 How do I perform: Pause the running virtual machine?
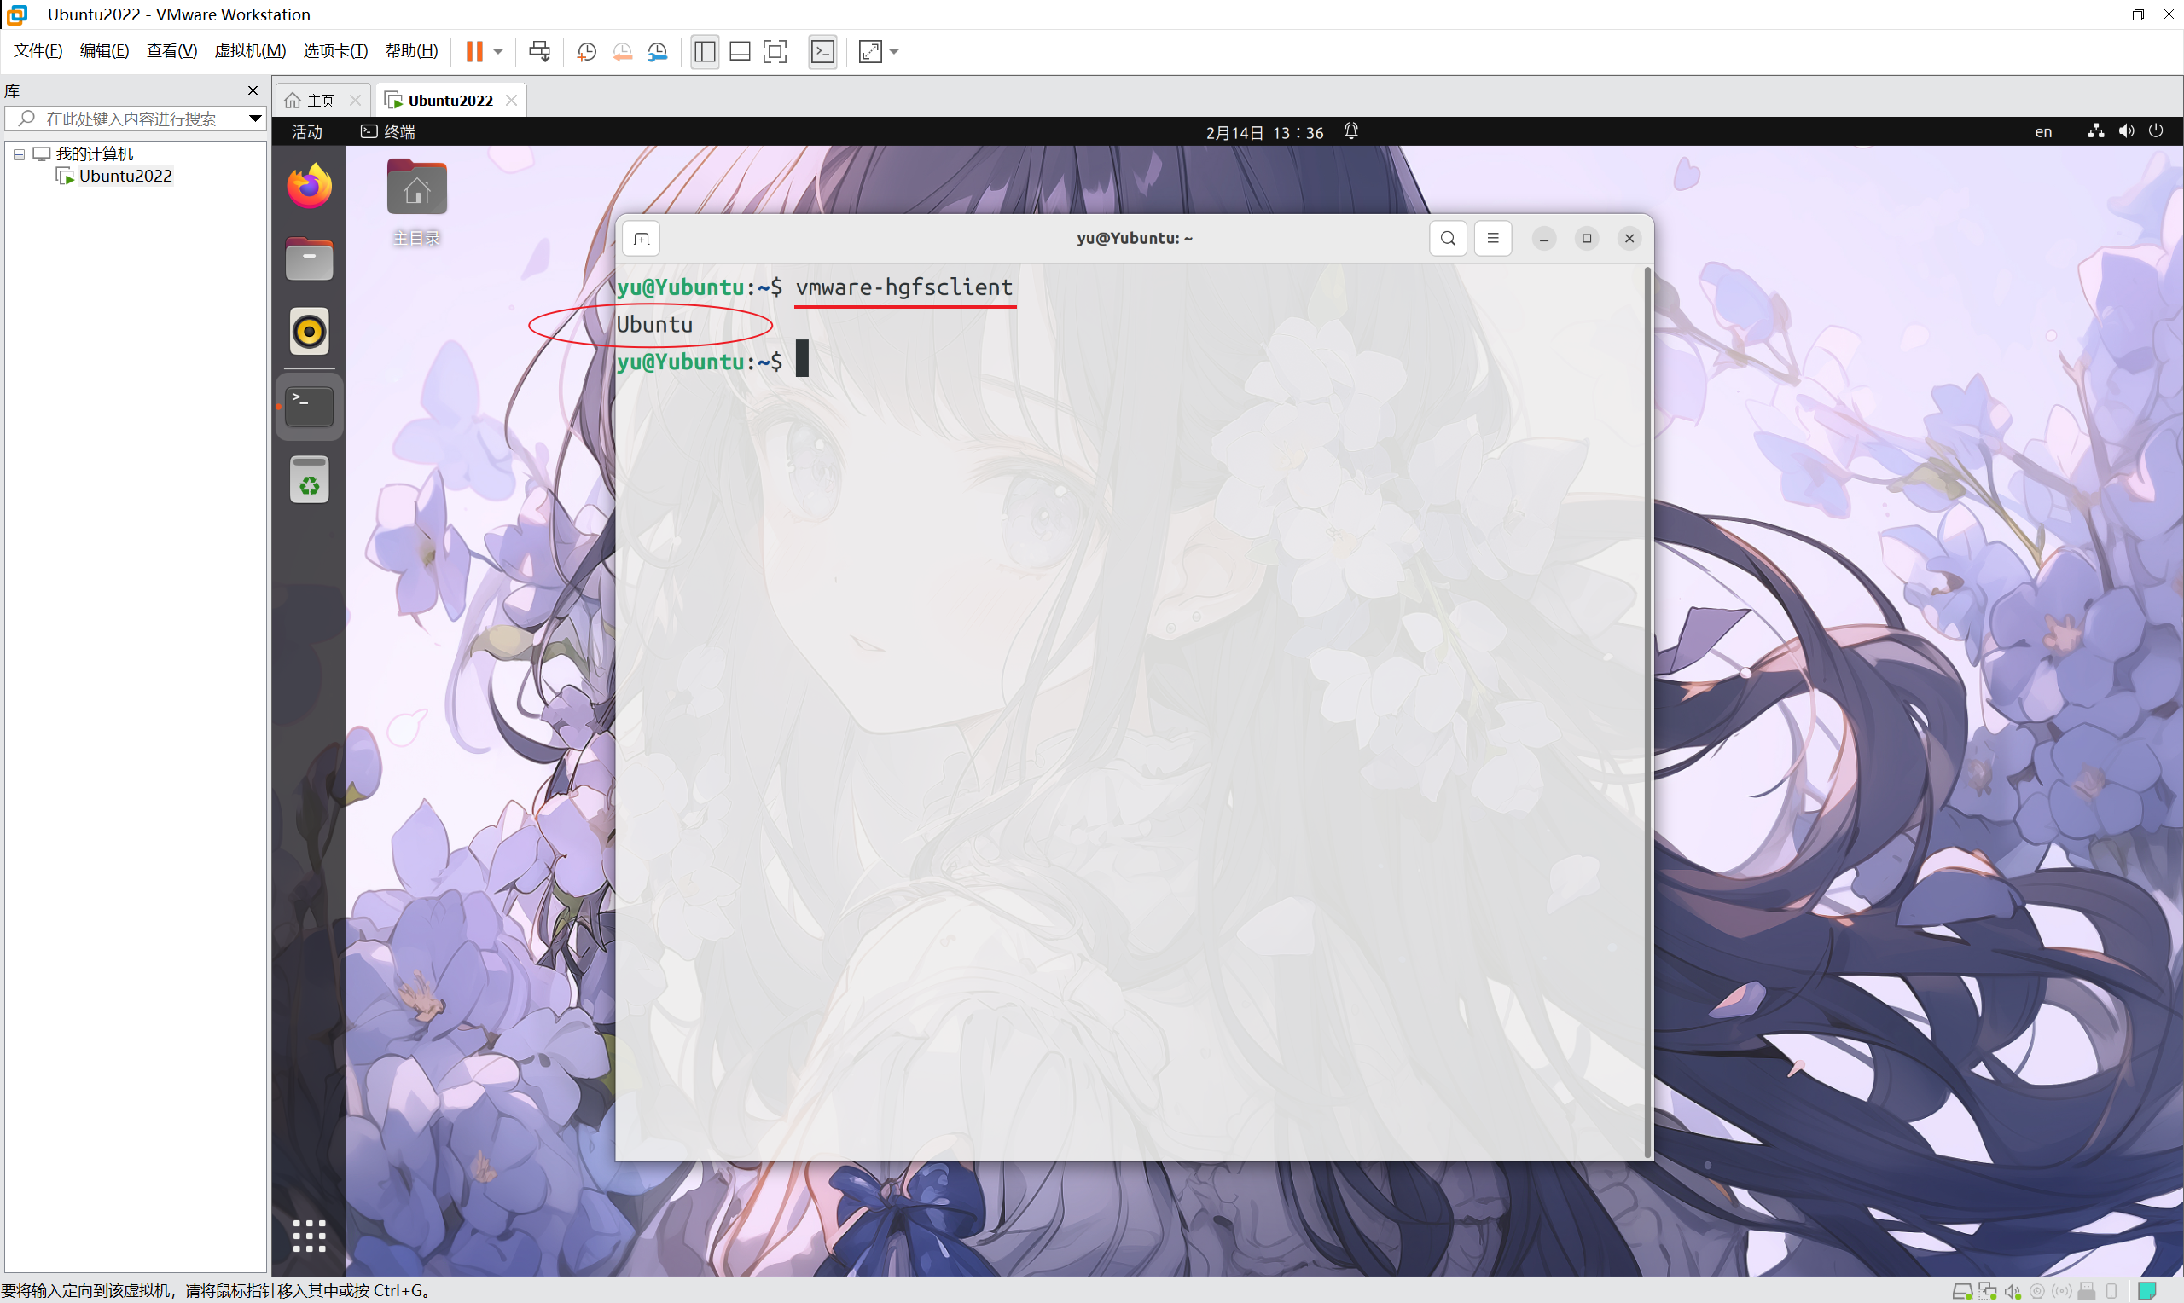point(474,52)
